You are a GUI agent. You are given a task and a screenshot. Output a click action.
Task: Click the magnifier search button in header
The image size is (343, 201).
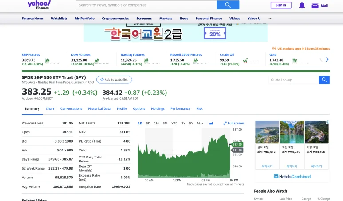pos(228,5)
